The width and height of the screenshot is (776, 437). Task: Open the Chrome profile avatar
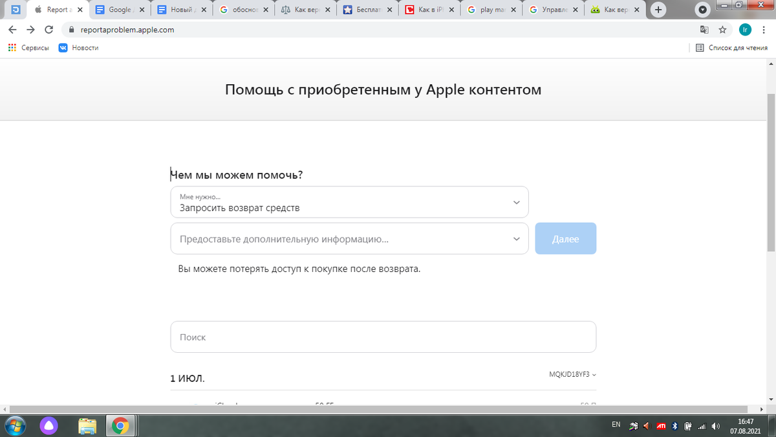tap(746, 30)
